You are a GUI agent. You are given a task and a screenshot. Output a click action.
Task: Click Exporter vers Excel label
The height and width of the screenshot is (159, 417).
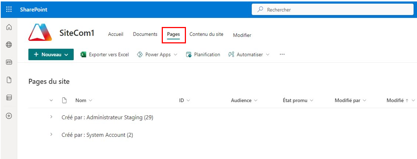(109, 54)
